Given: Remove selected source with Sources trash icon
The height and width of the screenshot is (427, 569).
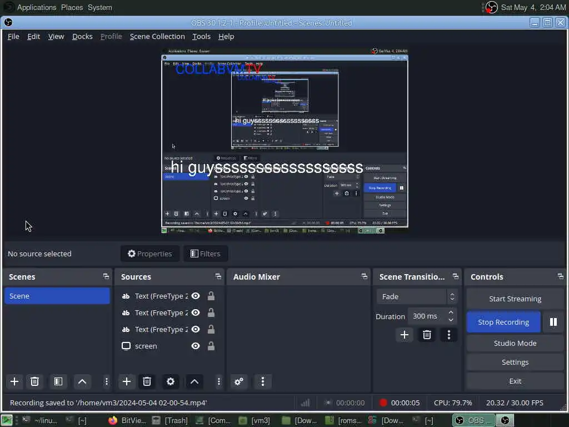Looking at the screenshot, I should (147, 381).
